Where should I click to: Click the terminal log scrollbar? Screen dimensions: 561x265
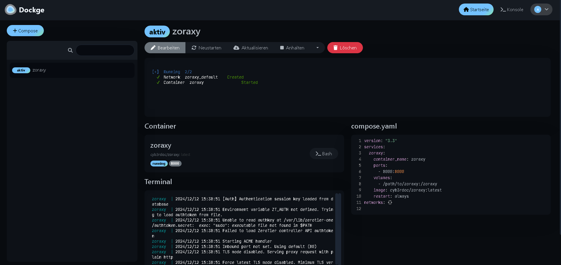338,229
